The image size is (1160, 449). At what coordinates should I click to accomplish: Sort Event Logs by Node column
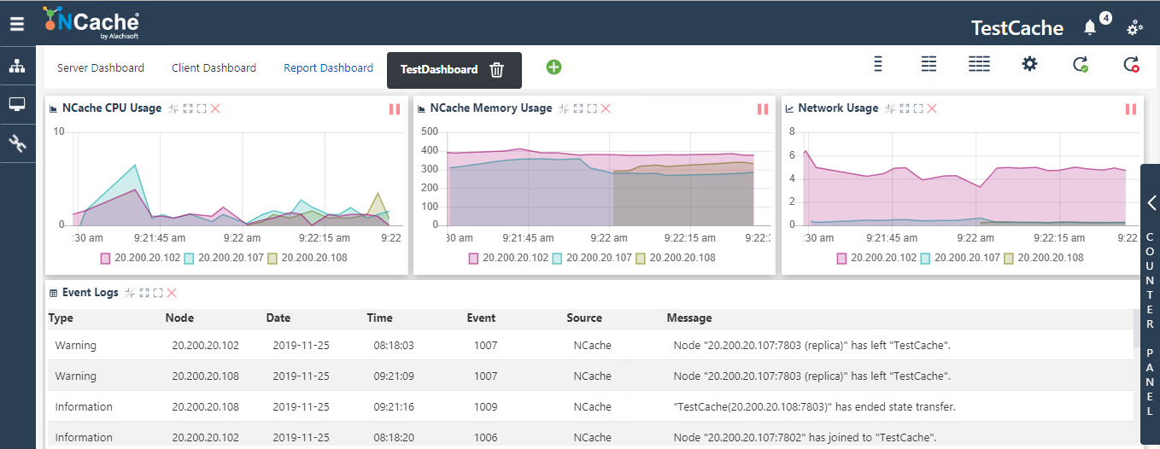coord(179,318)
